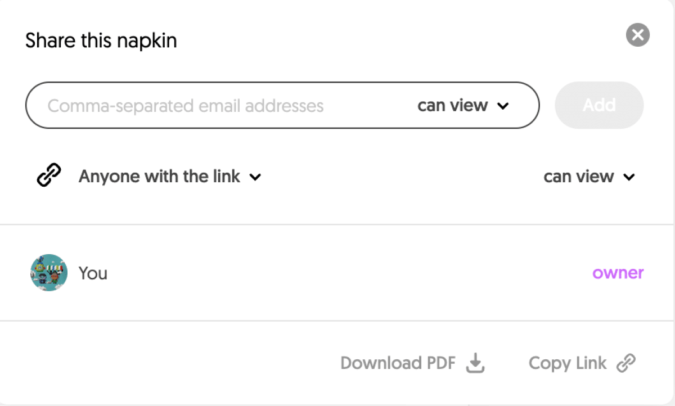675x406 pixels.
Task: Select the You entry in the member list
Action: [x=93, y=273]
